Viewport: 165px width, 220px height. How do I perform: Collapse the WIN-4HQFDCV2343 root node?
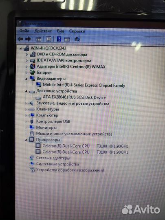pyautogui.click(x=21, y=48)
